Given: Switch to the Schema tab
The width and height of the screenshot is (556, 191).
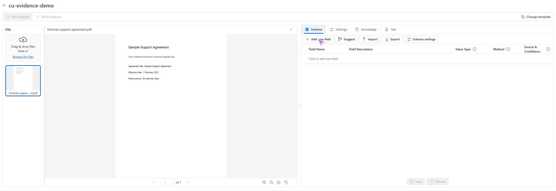Looking at the screenshot, I should coord(313,29).
